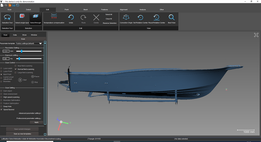Click Save as new templates
The height and width of the screenshot is (142, 261).
pyautogui.click(x=22, y=134)
